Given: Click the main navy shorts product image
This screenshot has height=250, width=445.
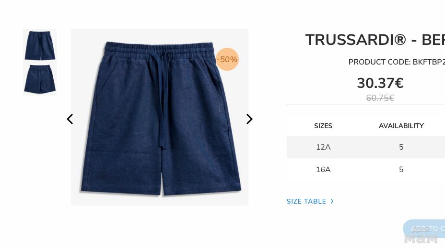Looking at the screenshot, I should tap(160, 117).
